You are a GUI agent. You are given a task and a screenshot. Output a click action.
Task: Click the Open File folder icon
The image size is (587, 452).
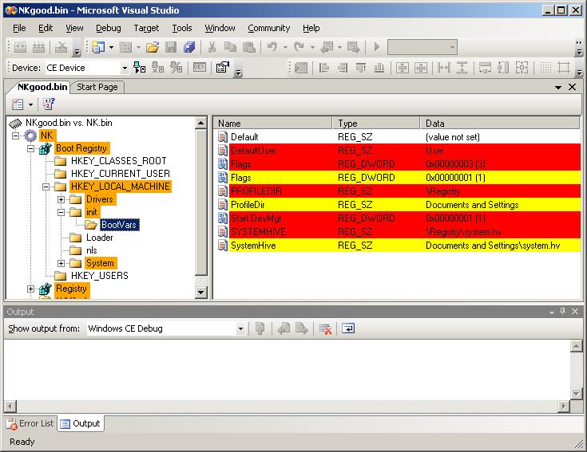(153, 47)
